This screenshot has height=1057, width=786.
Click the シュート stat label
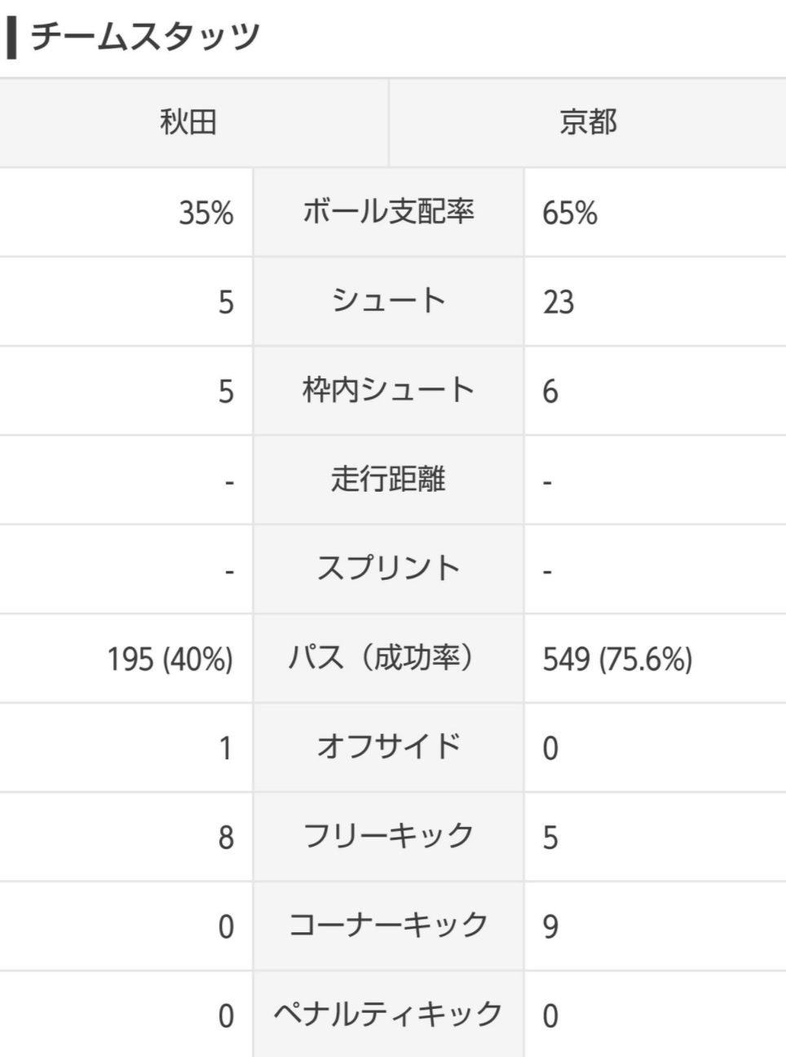(388, 301)
